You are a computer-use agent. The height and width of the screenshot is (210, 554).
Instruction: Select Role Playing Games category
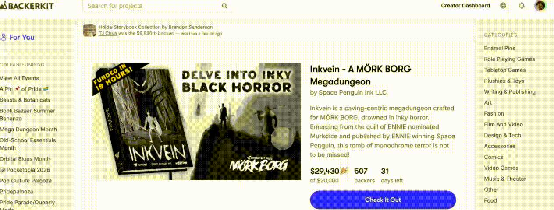click(x=509, y=59)
